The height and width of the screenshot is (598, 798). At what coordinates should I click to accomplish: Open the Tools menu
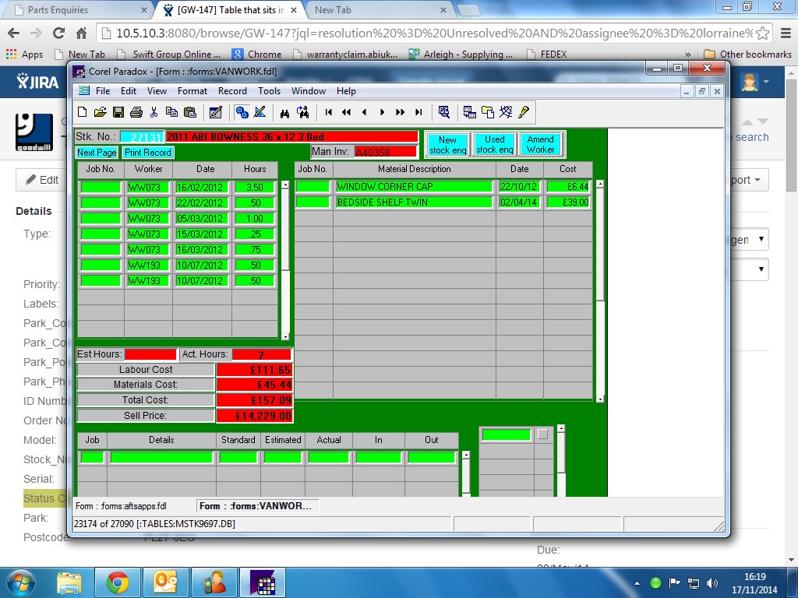coord(269,91)
